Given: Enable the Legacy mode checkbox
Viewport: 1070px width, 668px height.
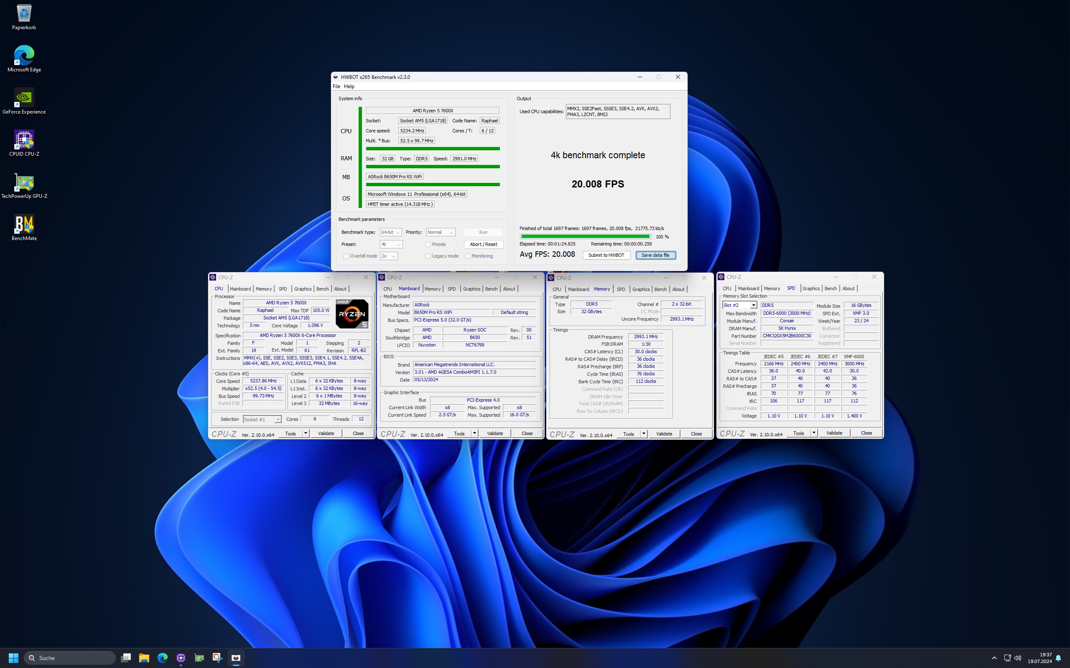Looking at the screenshot, I should (428, 256).
